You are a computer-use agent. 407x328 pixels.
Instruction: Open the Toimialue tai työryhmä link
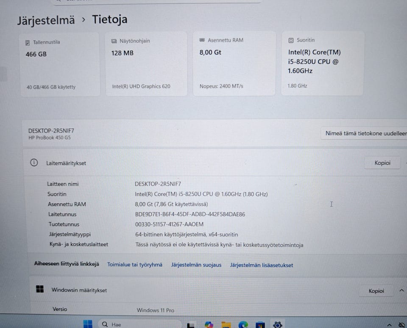coord(135,265)
